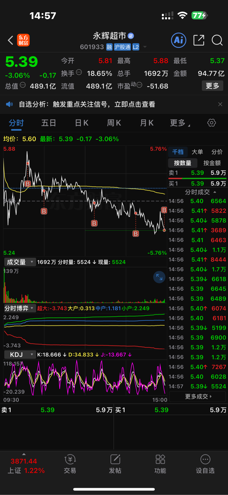
Task: Dismiss the 自选分析 notice
Action: (220, 104)
